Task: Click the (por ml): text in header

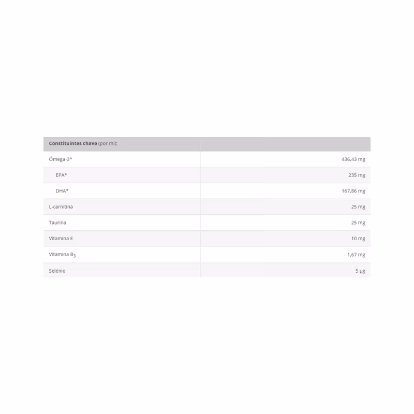Action: click(x=108, y=143)
